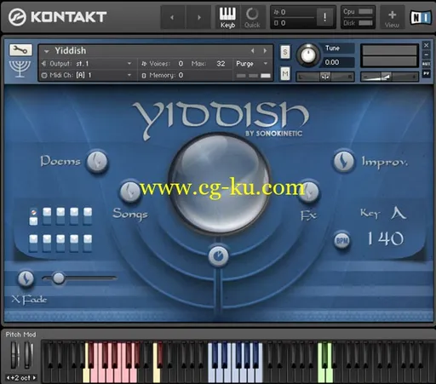Screen dimensions: 436x384
Task: Click the Tune knob
Action: 308,55
